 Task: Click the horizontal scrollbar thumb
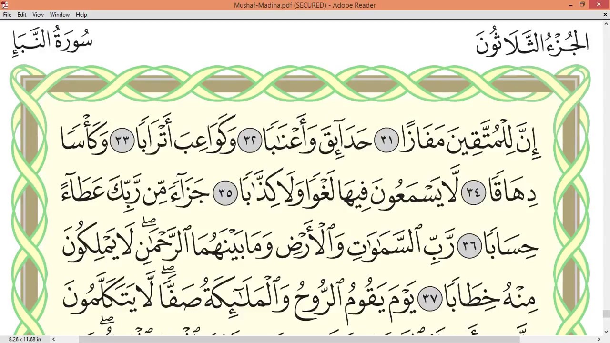299,339
